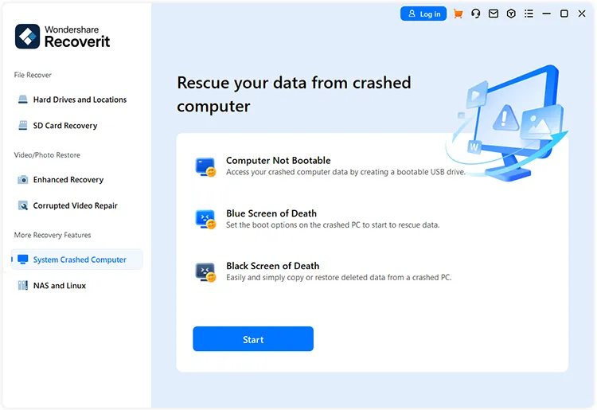
Task: Minimize the Recoverit window
Action: tap(546, 14)
